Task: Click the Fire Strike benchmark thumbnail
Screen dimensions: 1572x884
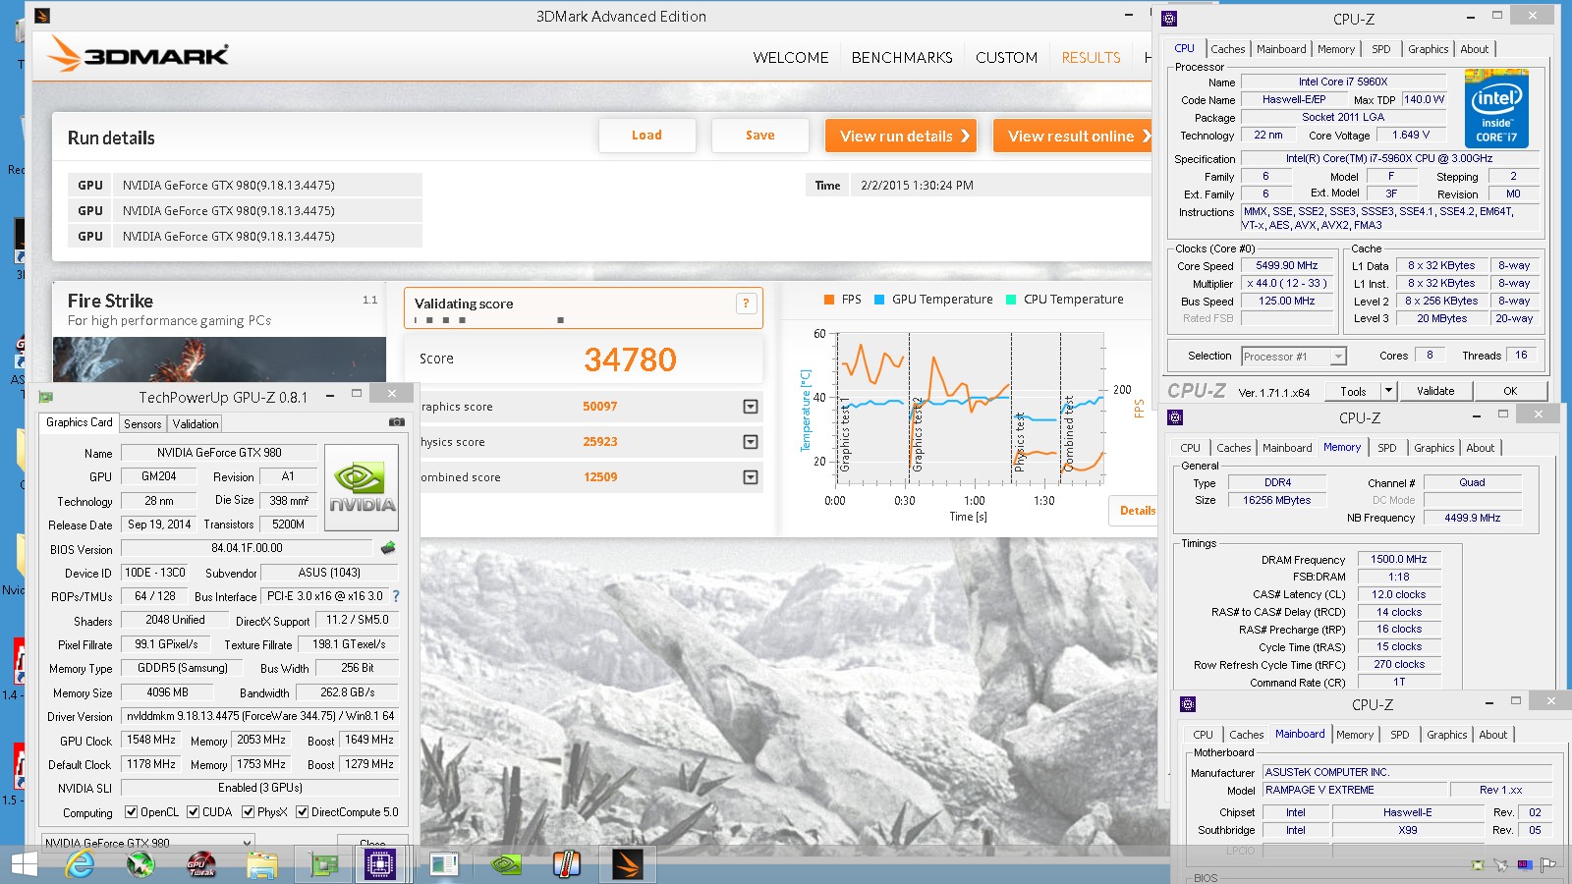Action: pos(219,360)
